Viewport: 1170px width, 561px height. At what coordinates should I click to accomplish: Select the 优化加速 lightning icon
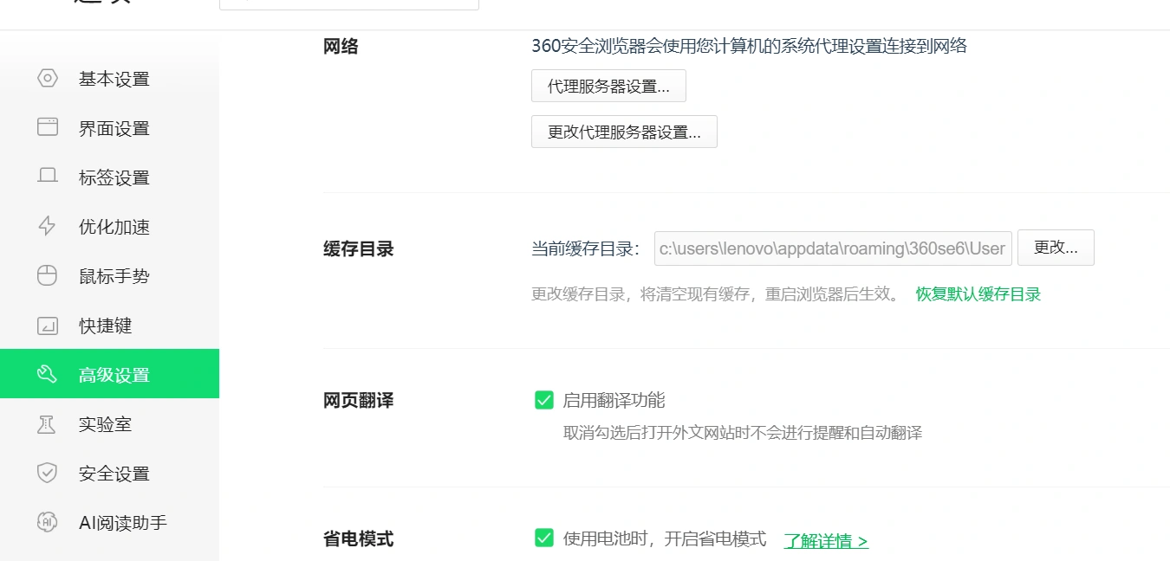pos(48,226)
